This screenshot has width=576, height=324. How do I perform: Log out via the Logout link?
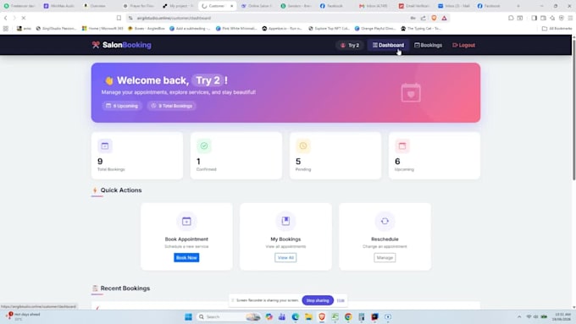[463, 45]
